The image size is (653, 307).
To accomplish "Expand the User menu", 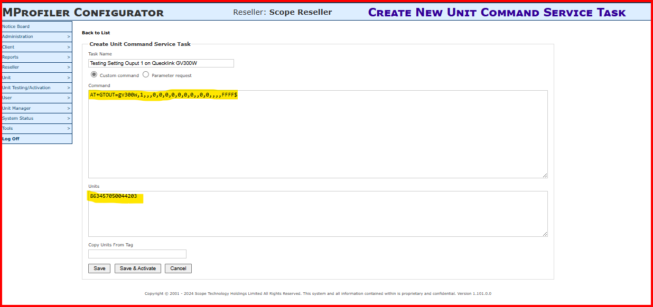I will coord(37,98).
